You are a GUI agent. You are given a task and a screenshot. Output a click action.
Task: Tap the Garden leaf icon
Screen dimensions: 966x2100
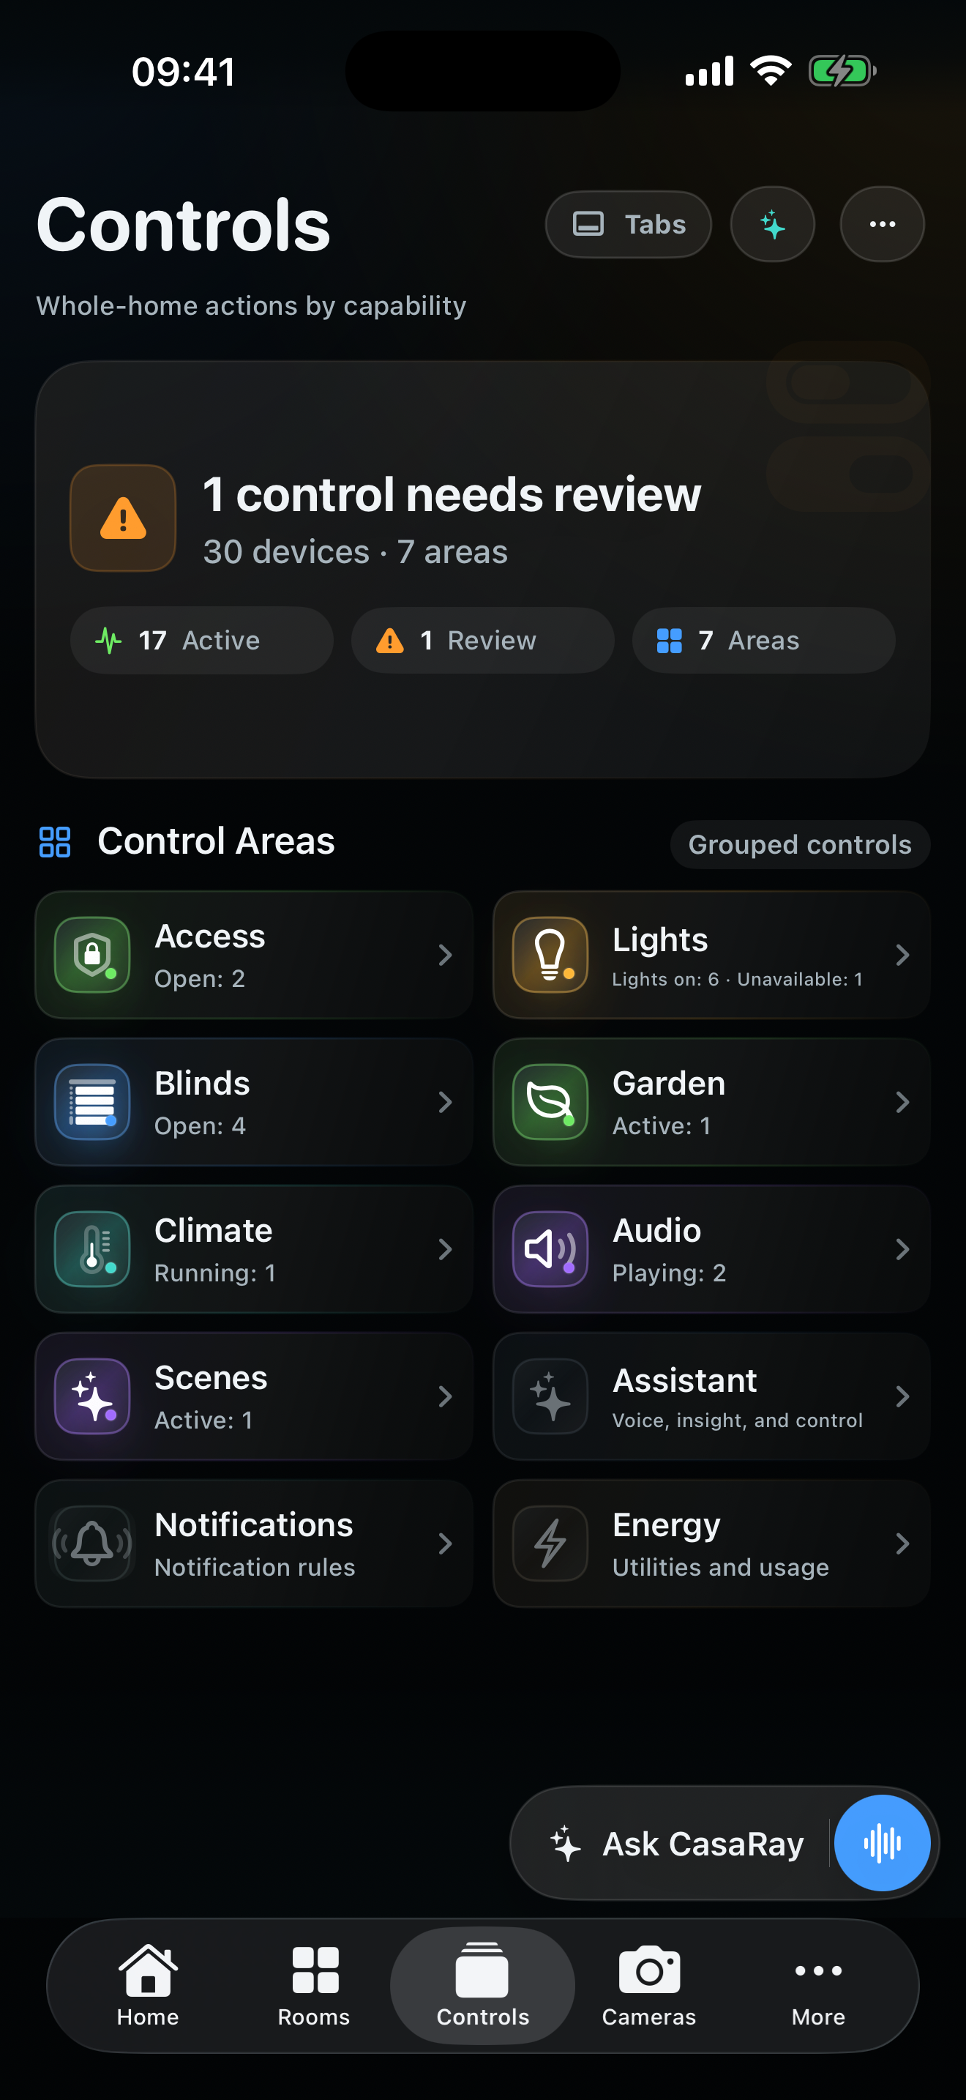coord(550,1102)
